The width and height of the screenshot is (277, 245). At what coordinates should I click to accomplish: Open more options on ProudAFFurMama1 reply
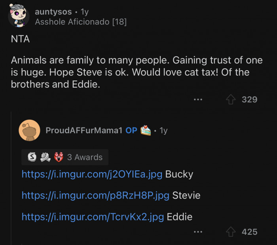click(198, 232)
